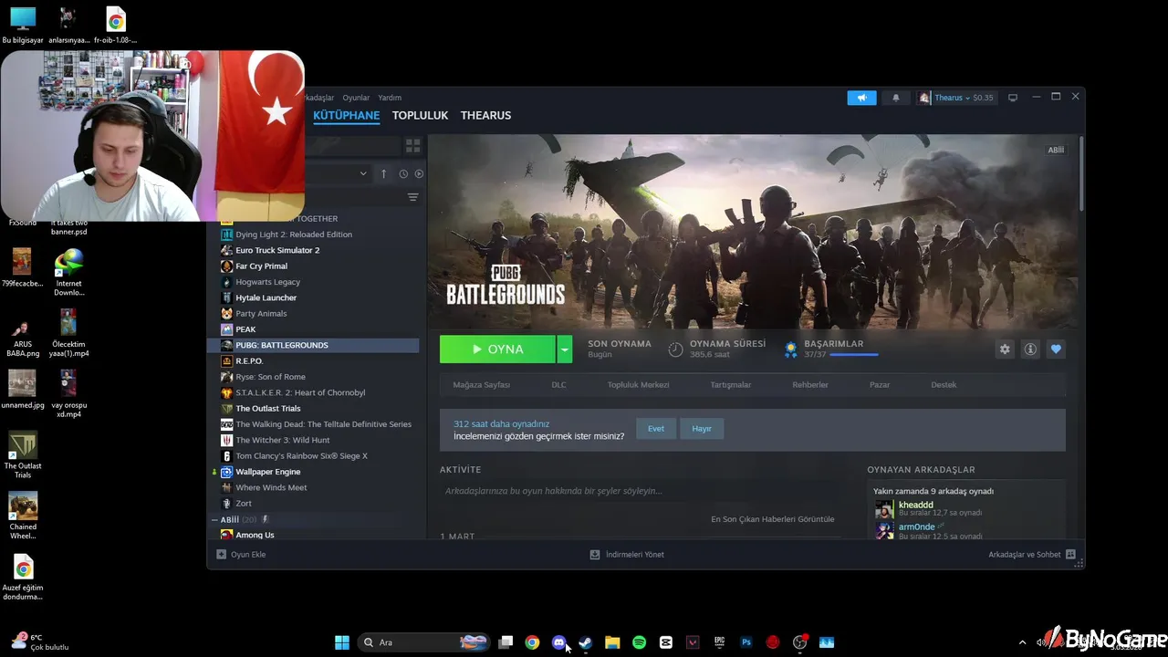The height and width of the screenshot is (657, 1168).
Task: Click Hayır on the review prompt
Action: [x=701, y=429]
